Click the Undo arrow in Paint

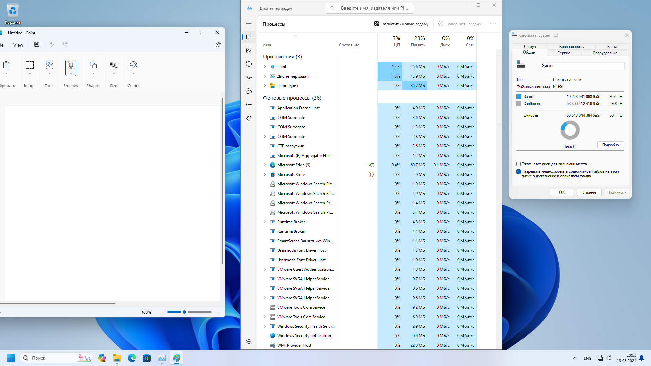coord(52,44)
